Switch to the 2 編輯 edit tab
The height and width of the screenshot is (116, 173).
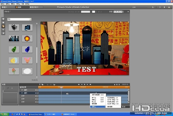tap(22, 7)
